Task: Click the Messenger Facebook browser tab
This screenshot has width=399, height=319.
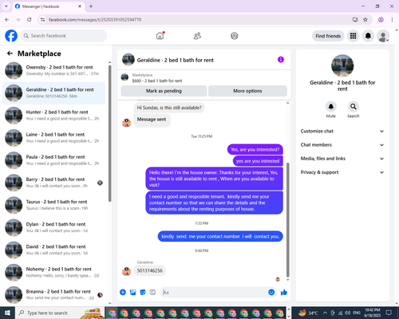Action: pos(49,6)
